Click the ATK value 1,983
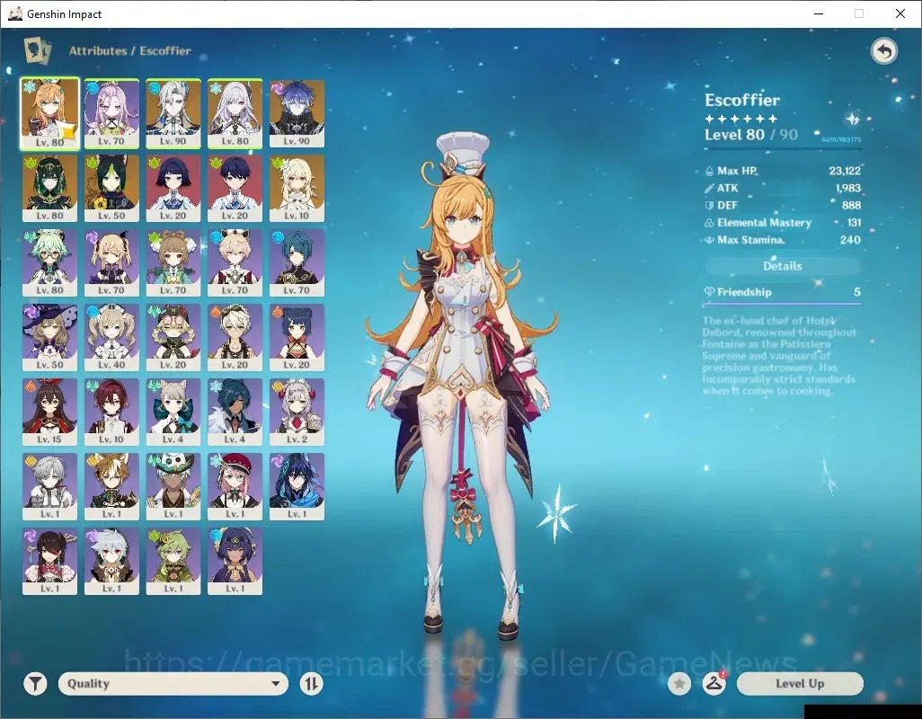This screenshot has height=719, width=922. 848,188
